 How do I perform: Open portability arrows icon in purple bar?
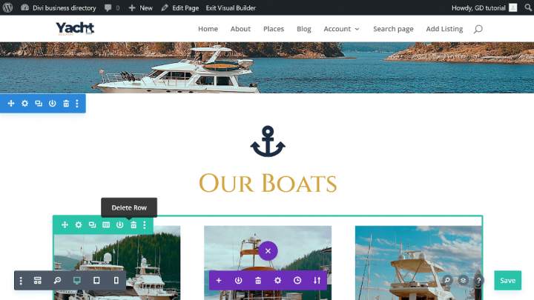(x=317, y=280)
